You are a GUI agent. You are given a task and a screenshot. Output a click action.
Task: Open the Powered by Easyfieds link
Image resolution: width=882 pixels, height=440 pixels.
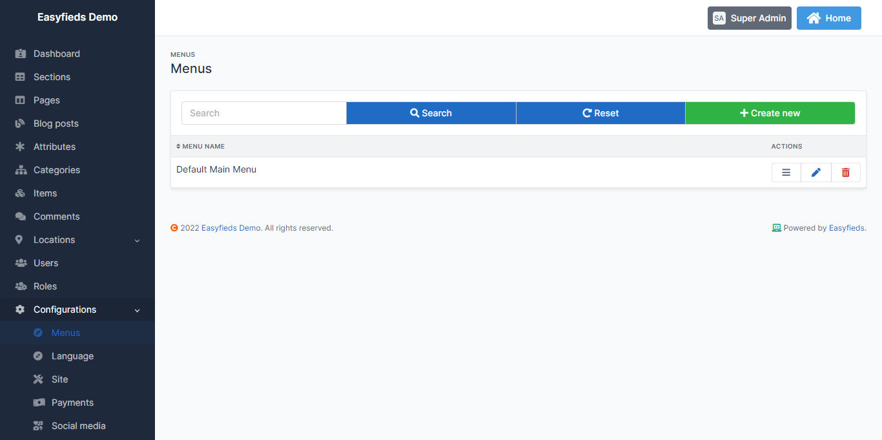[x=846, y=228]
